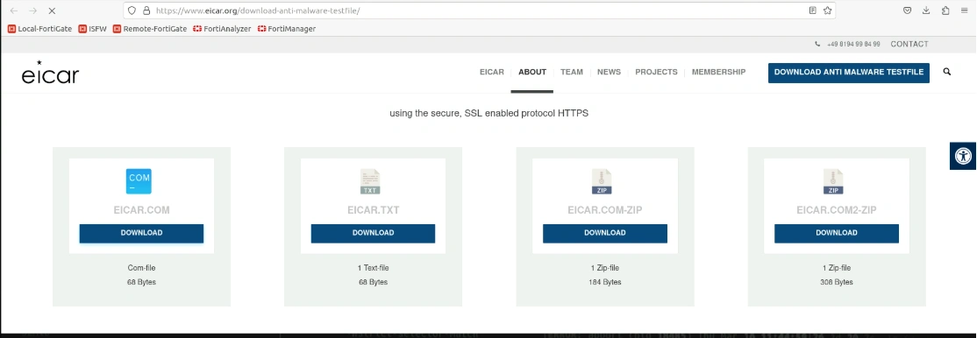Open the MEMBERSHIP menu item
Image resolution: width=977 pixels, height=338 pixels.
tap(718, 72)
